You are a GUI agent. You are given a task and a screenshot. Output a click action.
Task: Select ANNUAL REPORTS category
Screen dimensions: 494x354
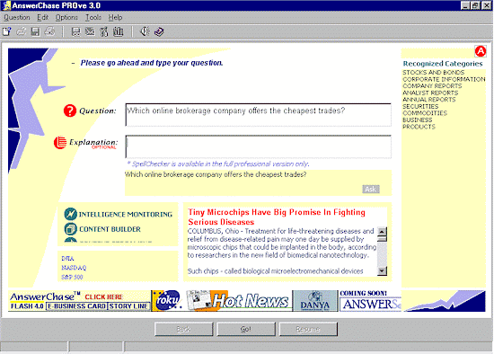pyautogui.click(x=429, y=100)
